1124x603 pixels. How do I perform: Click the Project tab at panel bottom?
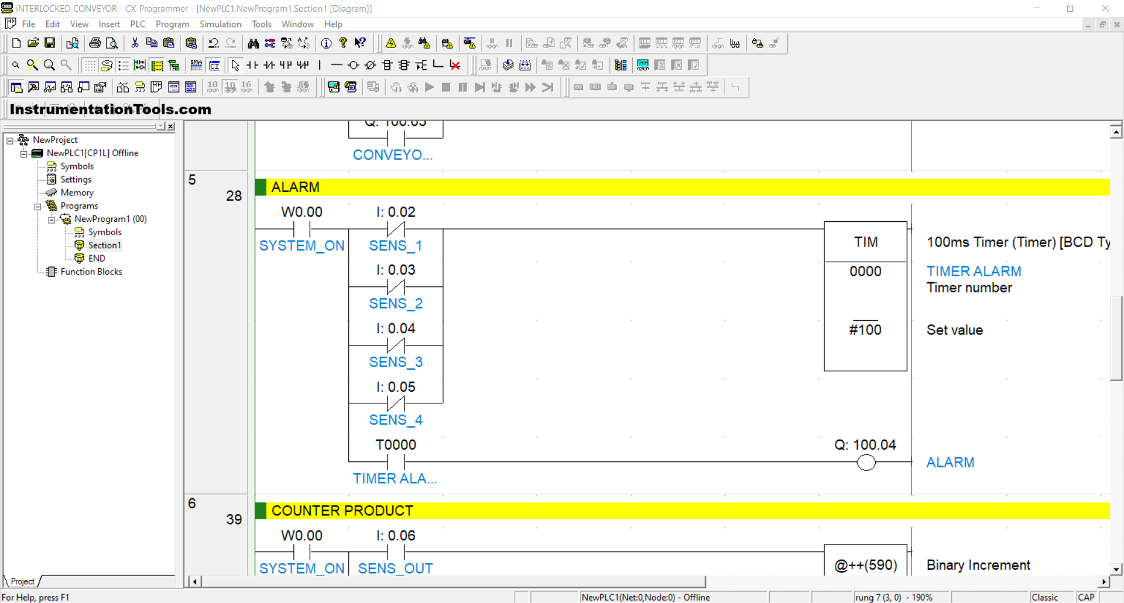pyautogui.click(x=22, y=581)
